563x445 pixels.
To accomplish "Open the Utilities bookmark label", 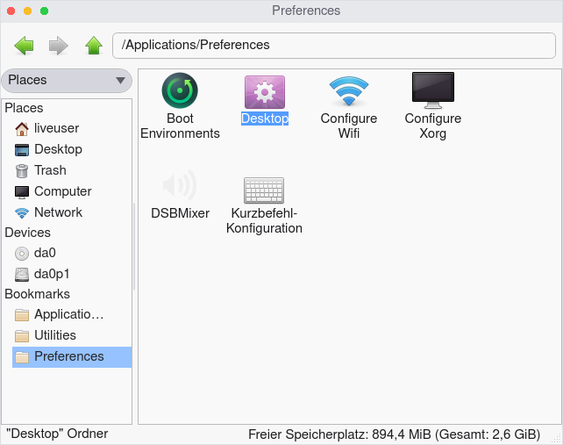I will (55, 335).
